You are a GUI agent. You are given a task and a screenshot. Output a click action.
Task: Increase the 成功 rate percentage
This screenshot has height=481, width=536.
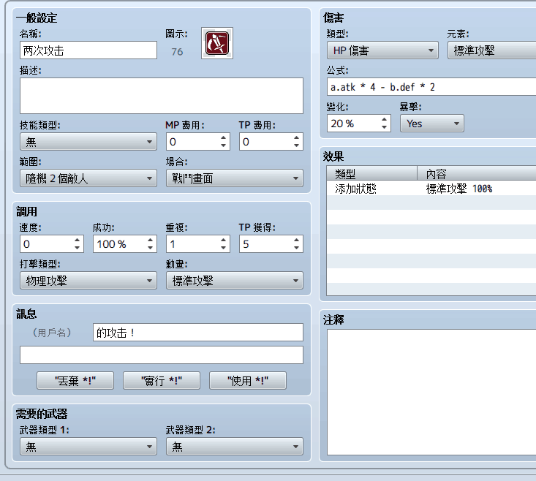point(151,240)
